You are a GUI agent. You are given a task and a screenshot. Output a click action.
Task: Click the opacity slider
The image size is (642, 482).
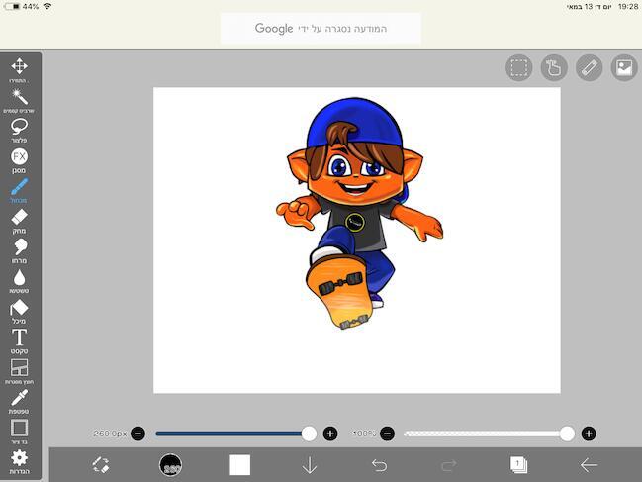coord(490,434)
